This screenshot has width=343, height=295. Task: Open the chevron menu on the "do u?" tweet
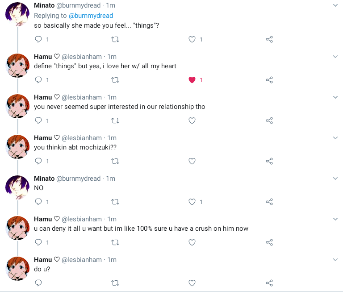pyautogui.click(x=335, y=260)
